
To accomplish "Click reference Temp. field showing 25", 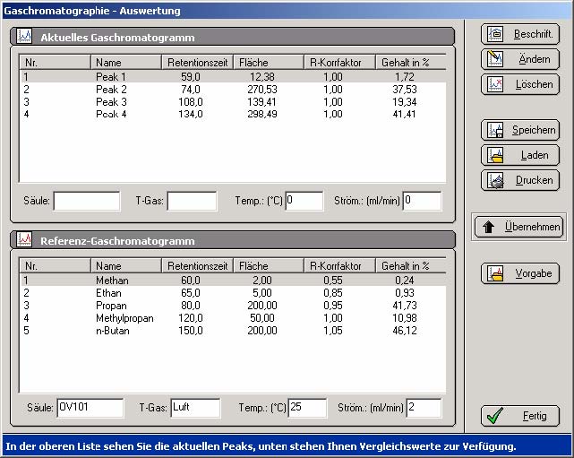I will point(306,408).
